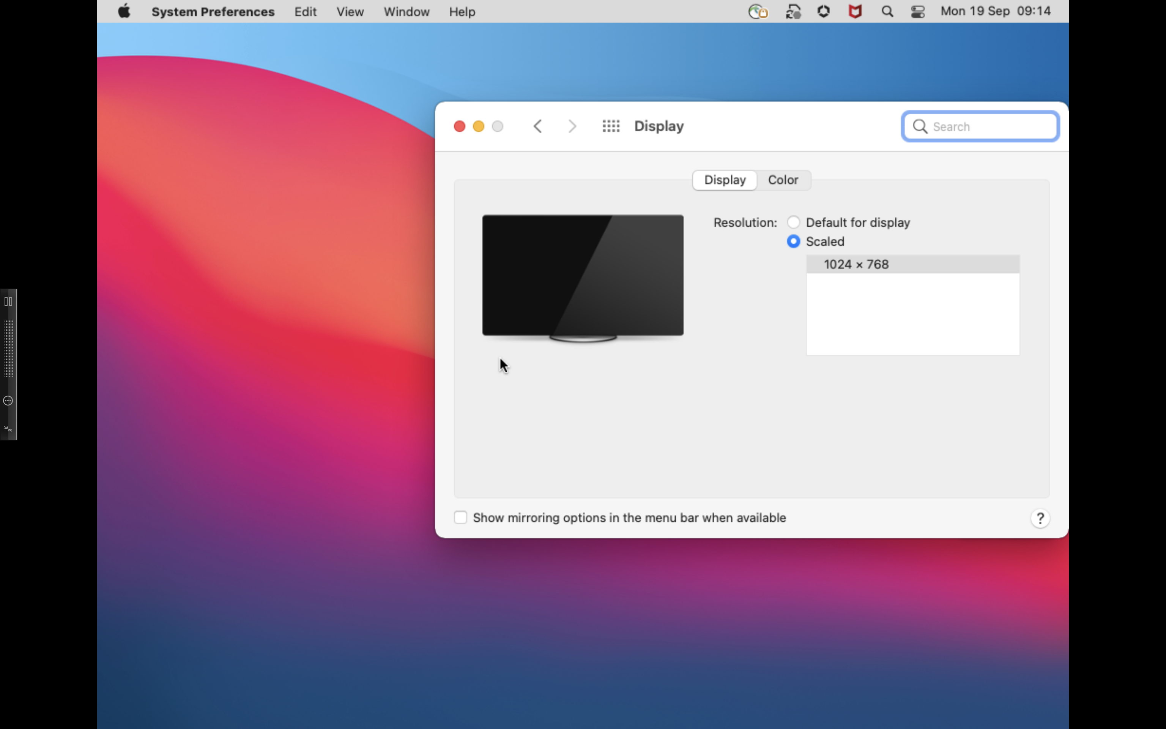Open the Apple menu
The height and width of the screenshot is (729, 1166).
[124, 11]
